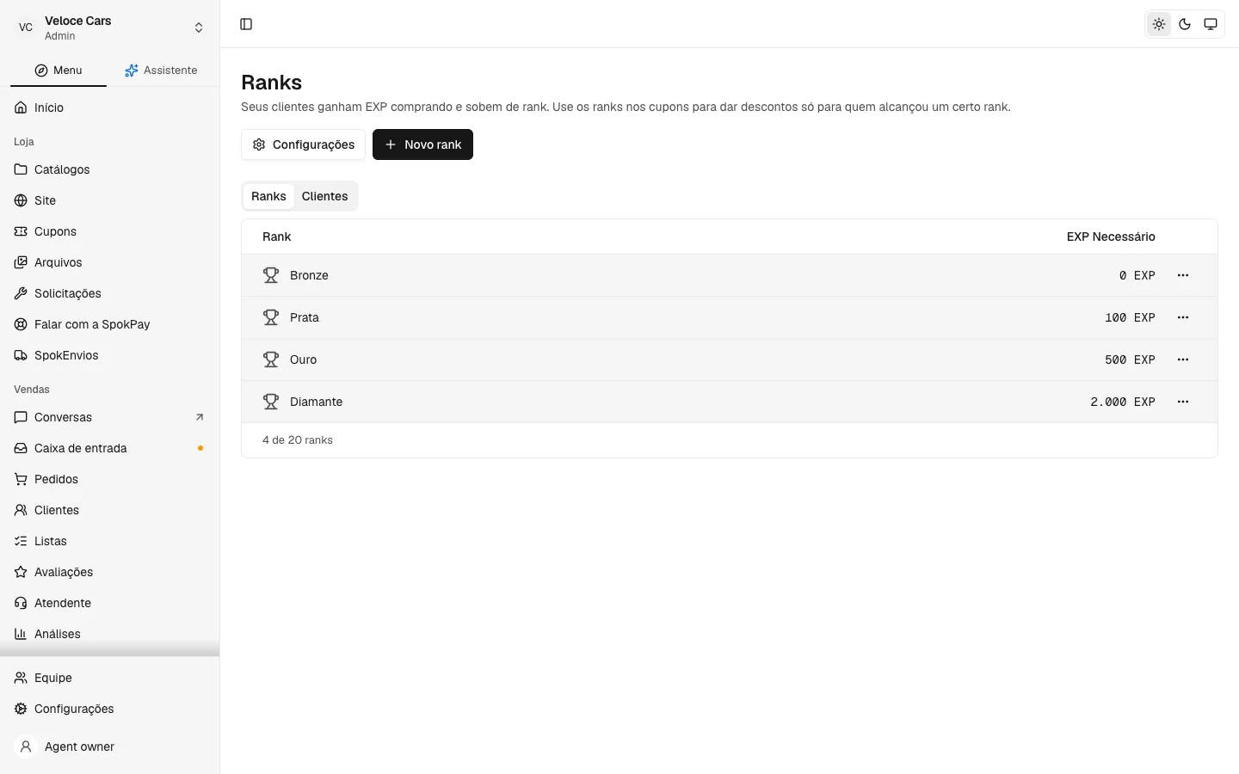Open Listas in sidebar

coord(110,541)
